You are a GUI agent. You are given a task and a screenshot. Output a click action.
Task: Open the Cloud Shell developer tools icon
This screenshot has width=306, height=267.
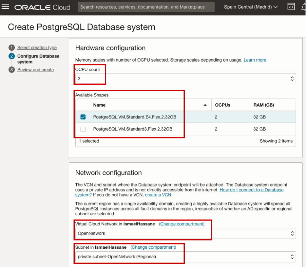coord(291,7)
